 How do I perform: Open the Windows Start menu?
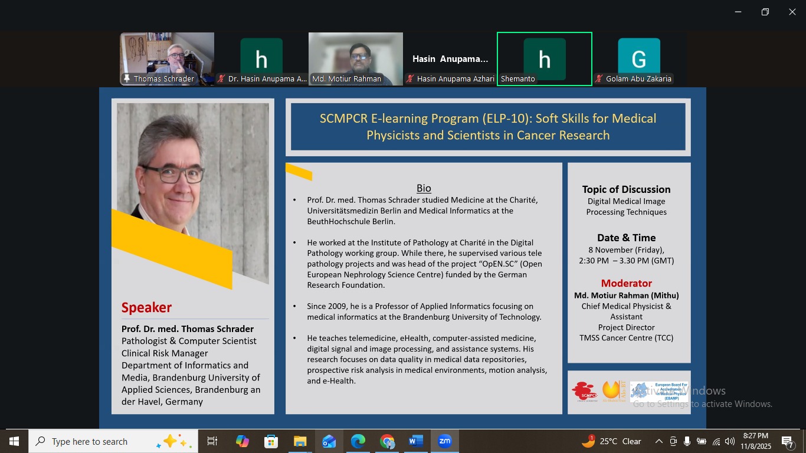tap(14, 441)
